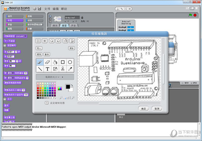Screen dimensions: 202x141
Task: Select the eyedropper tool
Action: click(70, 69)
